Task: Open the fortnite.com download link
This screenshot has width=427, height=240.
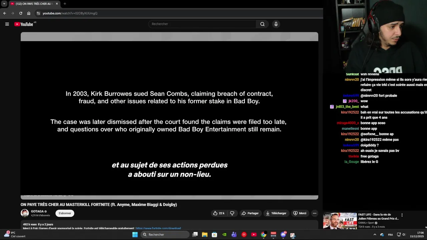Action: click(x=158, y=229)
